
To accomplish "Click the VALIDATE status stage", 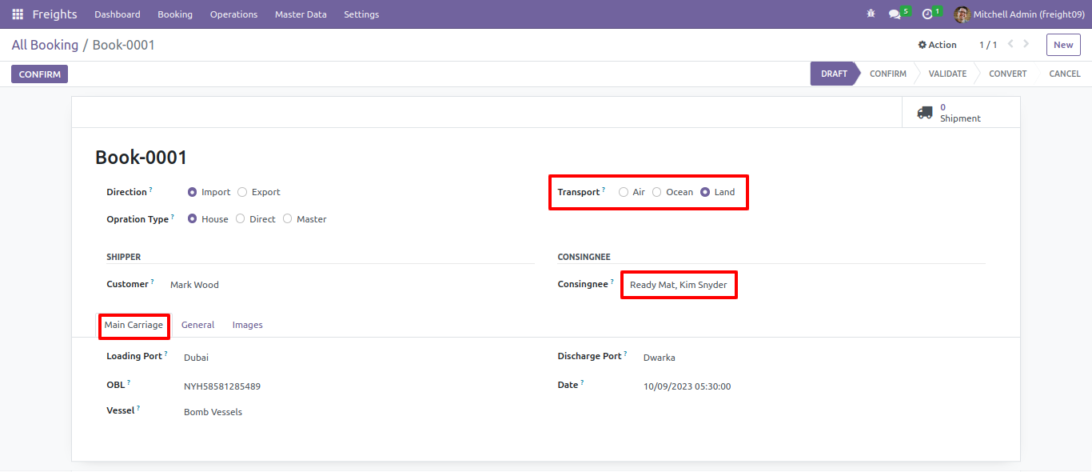I will click(947, 74).
